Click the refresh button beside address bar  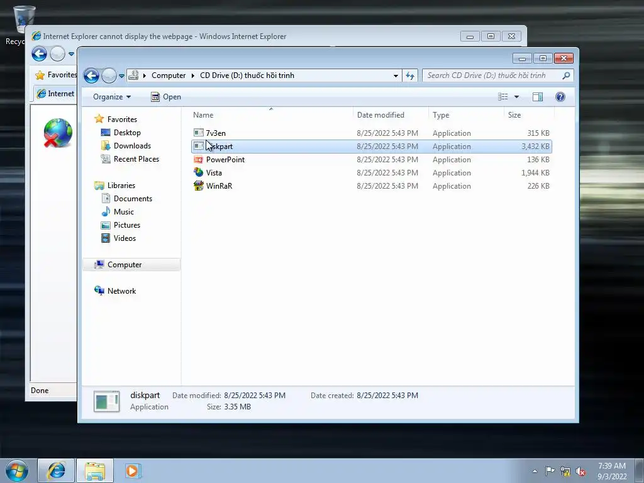pos(410,75)
